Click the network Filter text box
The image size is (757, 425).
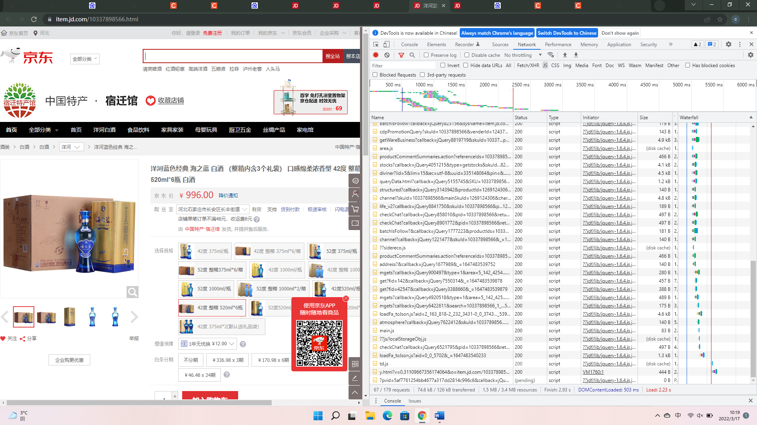(402, 66)
